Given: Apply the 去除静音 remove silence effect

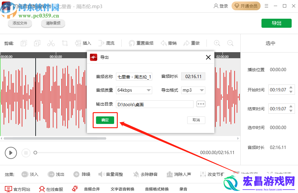Looking at the screenshot, I should click(x=146, y=174).
